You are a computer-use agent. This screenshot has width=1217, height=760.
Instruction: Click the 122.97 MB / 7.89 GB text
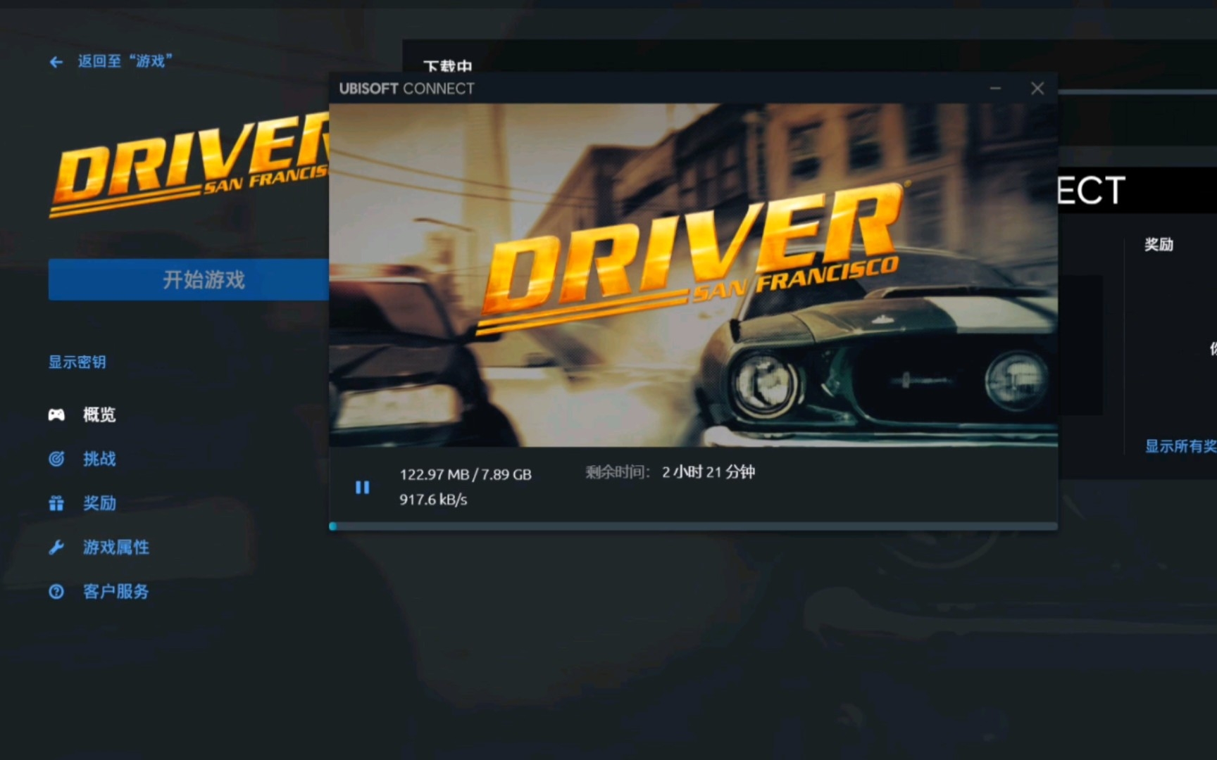[x=466, y=474]
